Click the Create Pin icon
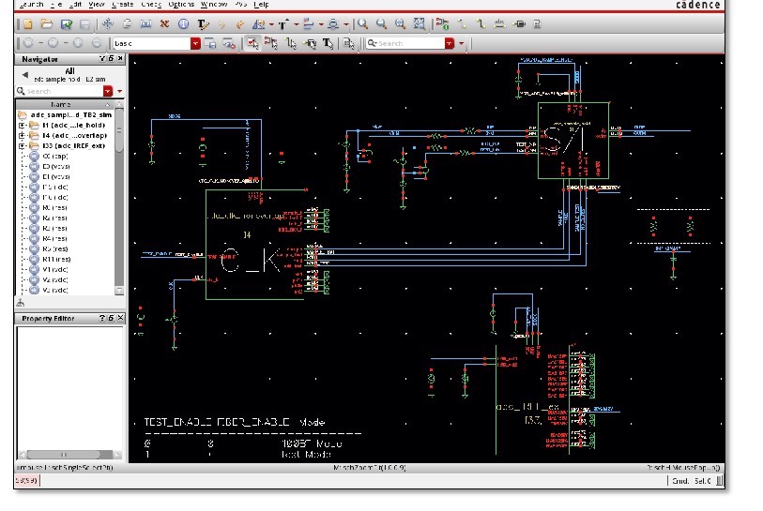 pos(520,23)
